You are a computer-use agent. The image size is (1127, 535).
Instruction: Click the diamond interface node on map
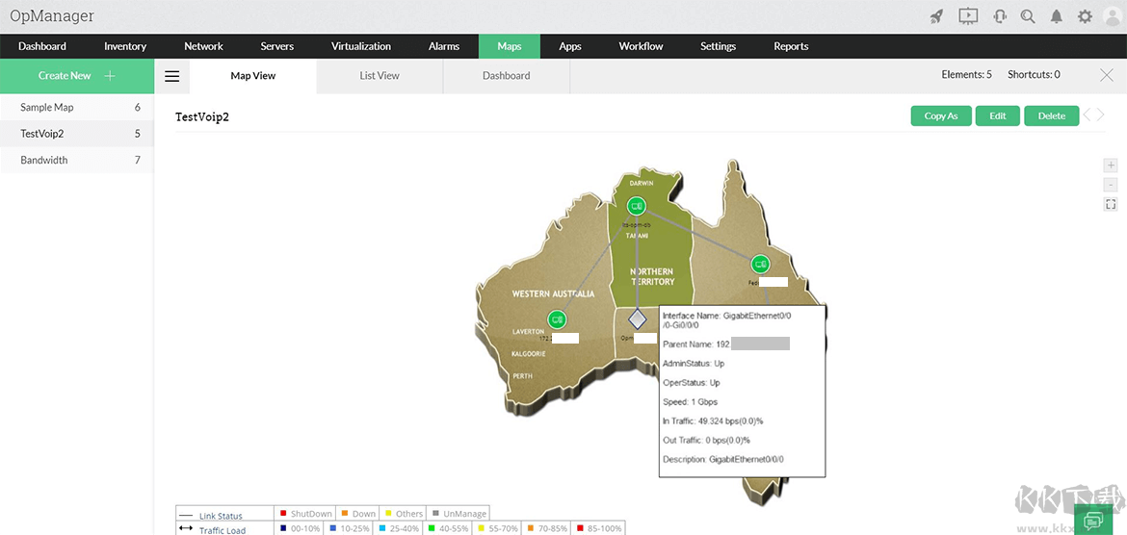[636, 318]
